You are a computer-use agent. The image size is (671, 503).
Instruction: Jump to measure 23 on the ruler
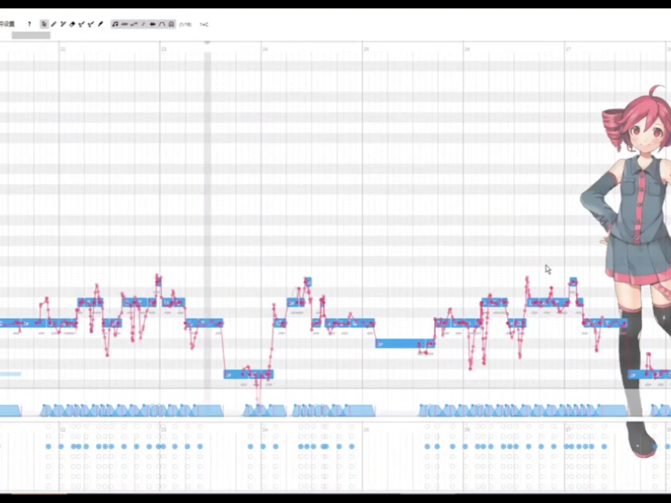click(x=164, y=49)
